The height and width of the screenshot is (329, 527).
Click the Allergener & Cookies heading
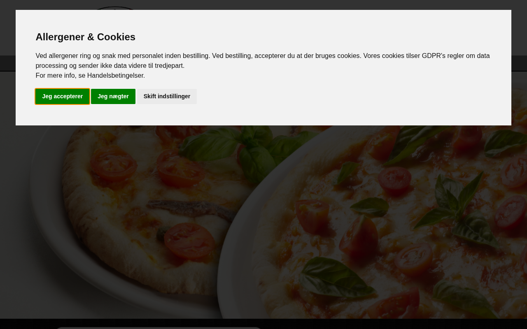click(86, 37)
